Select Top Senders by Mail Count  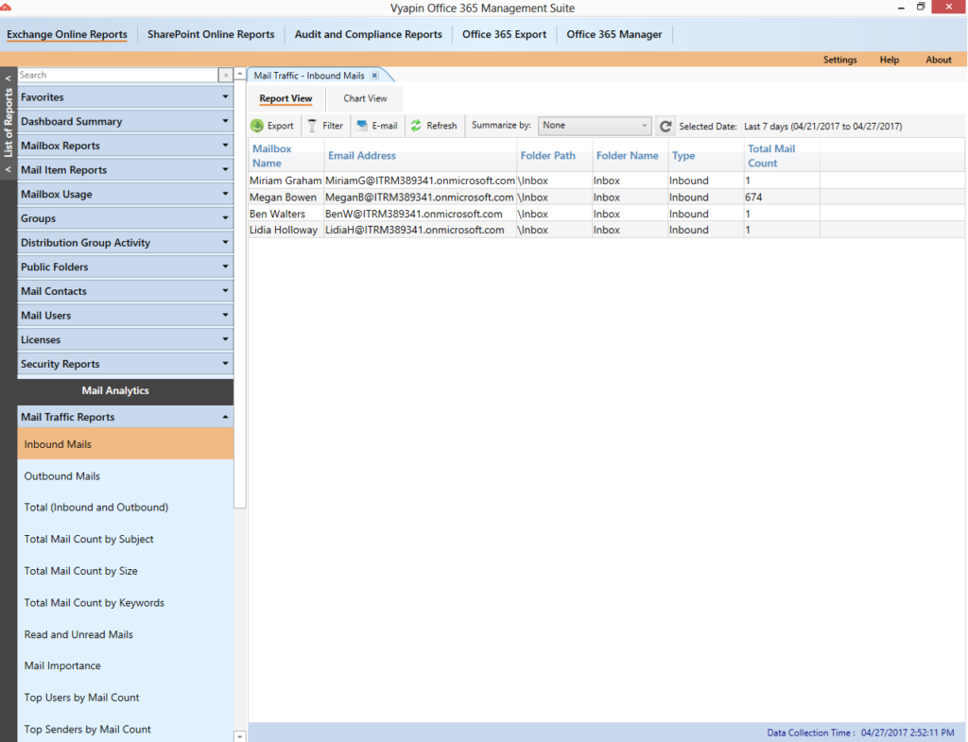tap(126, 729)
